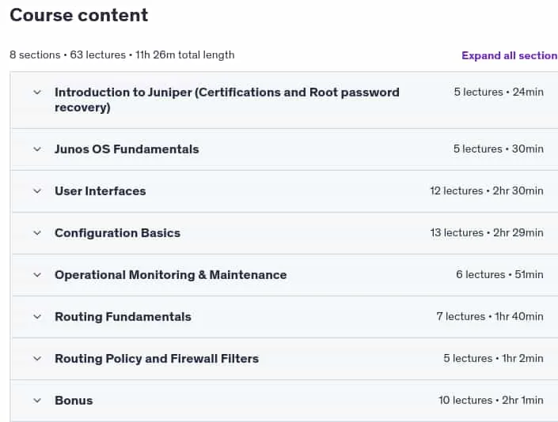Click the '12 lectures • 2hr 30min' label
558x422 pixels.
(x=487, y=190)
